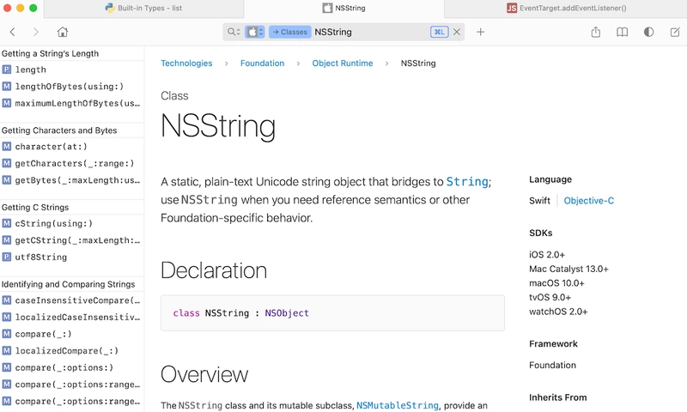
Task: Click the NSObject superclass in declaration
Action: (x=287, y=313)
